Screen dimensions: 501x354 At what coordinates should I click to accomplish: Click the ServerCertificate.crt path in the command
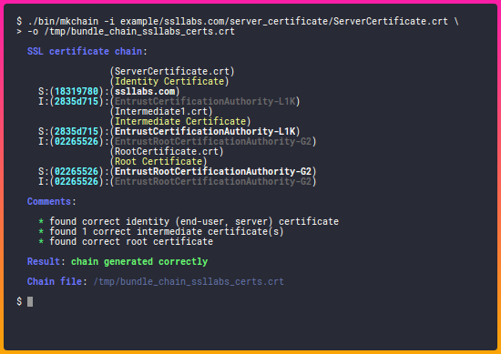point(284,22)
